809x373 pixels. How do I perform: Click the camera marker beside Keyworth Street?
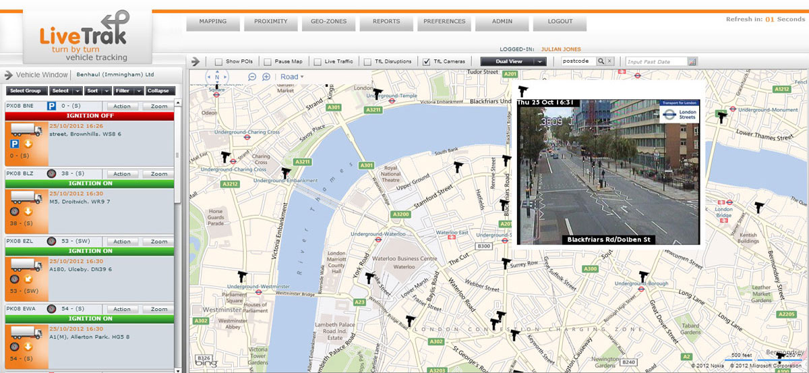[x=515, y=334]
